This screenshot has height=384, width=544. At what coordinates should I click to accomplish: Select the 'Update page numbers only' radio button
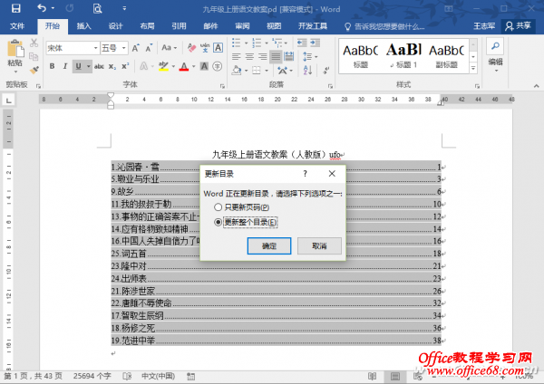pos(218,207)
